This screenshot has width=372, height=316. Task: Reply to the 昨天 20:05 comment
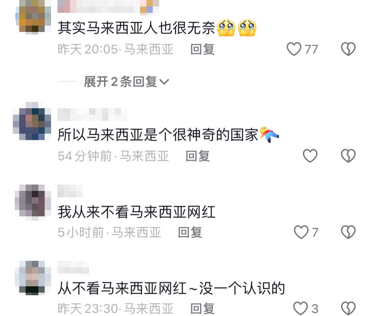click(x=202, y=49)
